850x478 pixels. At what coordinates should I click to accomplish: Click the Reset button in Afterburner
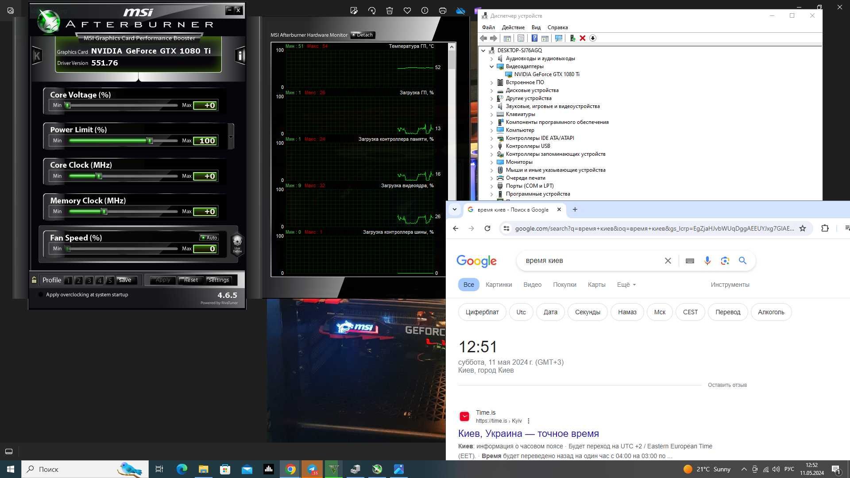click(x=191, y=280)
